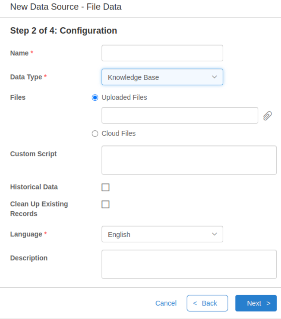Expand the Language dropdown showing English
This screenshot has height=319, width=281.
pos(162,234)
